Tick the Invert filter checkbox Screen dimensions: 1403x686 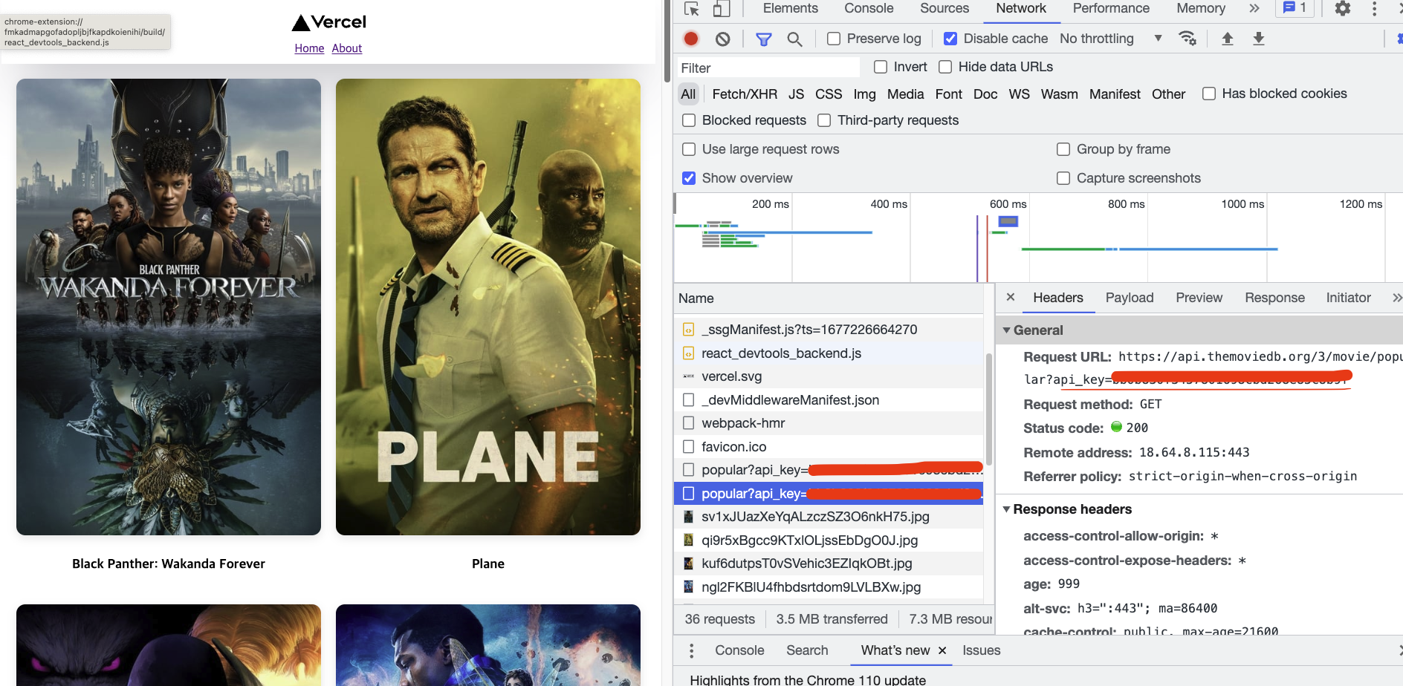point(881,67)
